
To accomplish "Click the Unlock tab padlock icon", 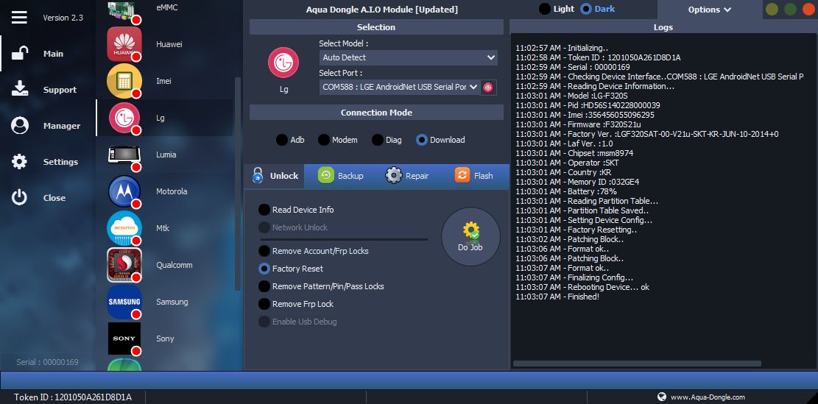I will pos(257,175).
